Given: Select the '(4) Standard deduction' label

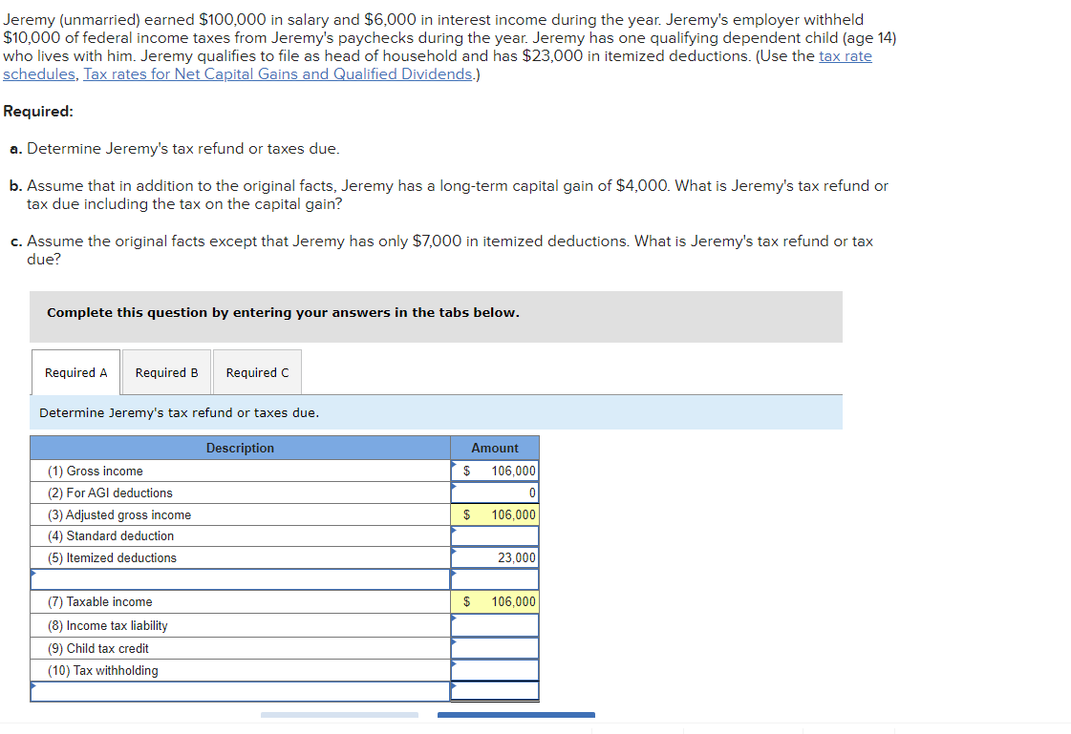Looking at the screenshot, I should (111, 536).
